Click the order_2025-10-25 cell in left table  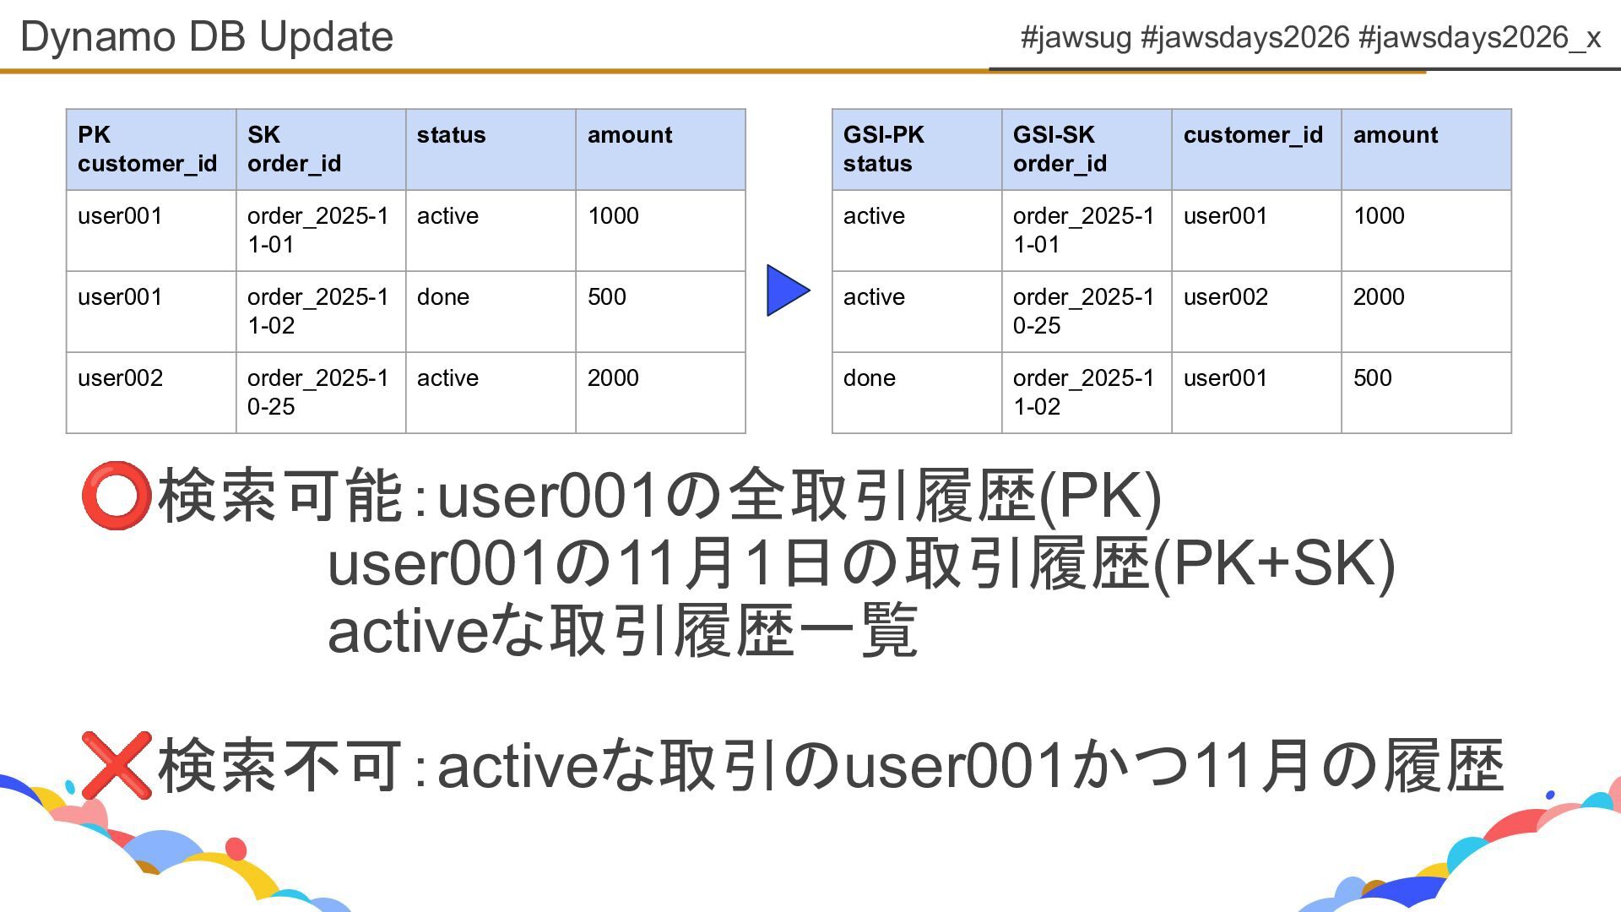tap(320, 392)
